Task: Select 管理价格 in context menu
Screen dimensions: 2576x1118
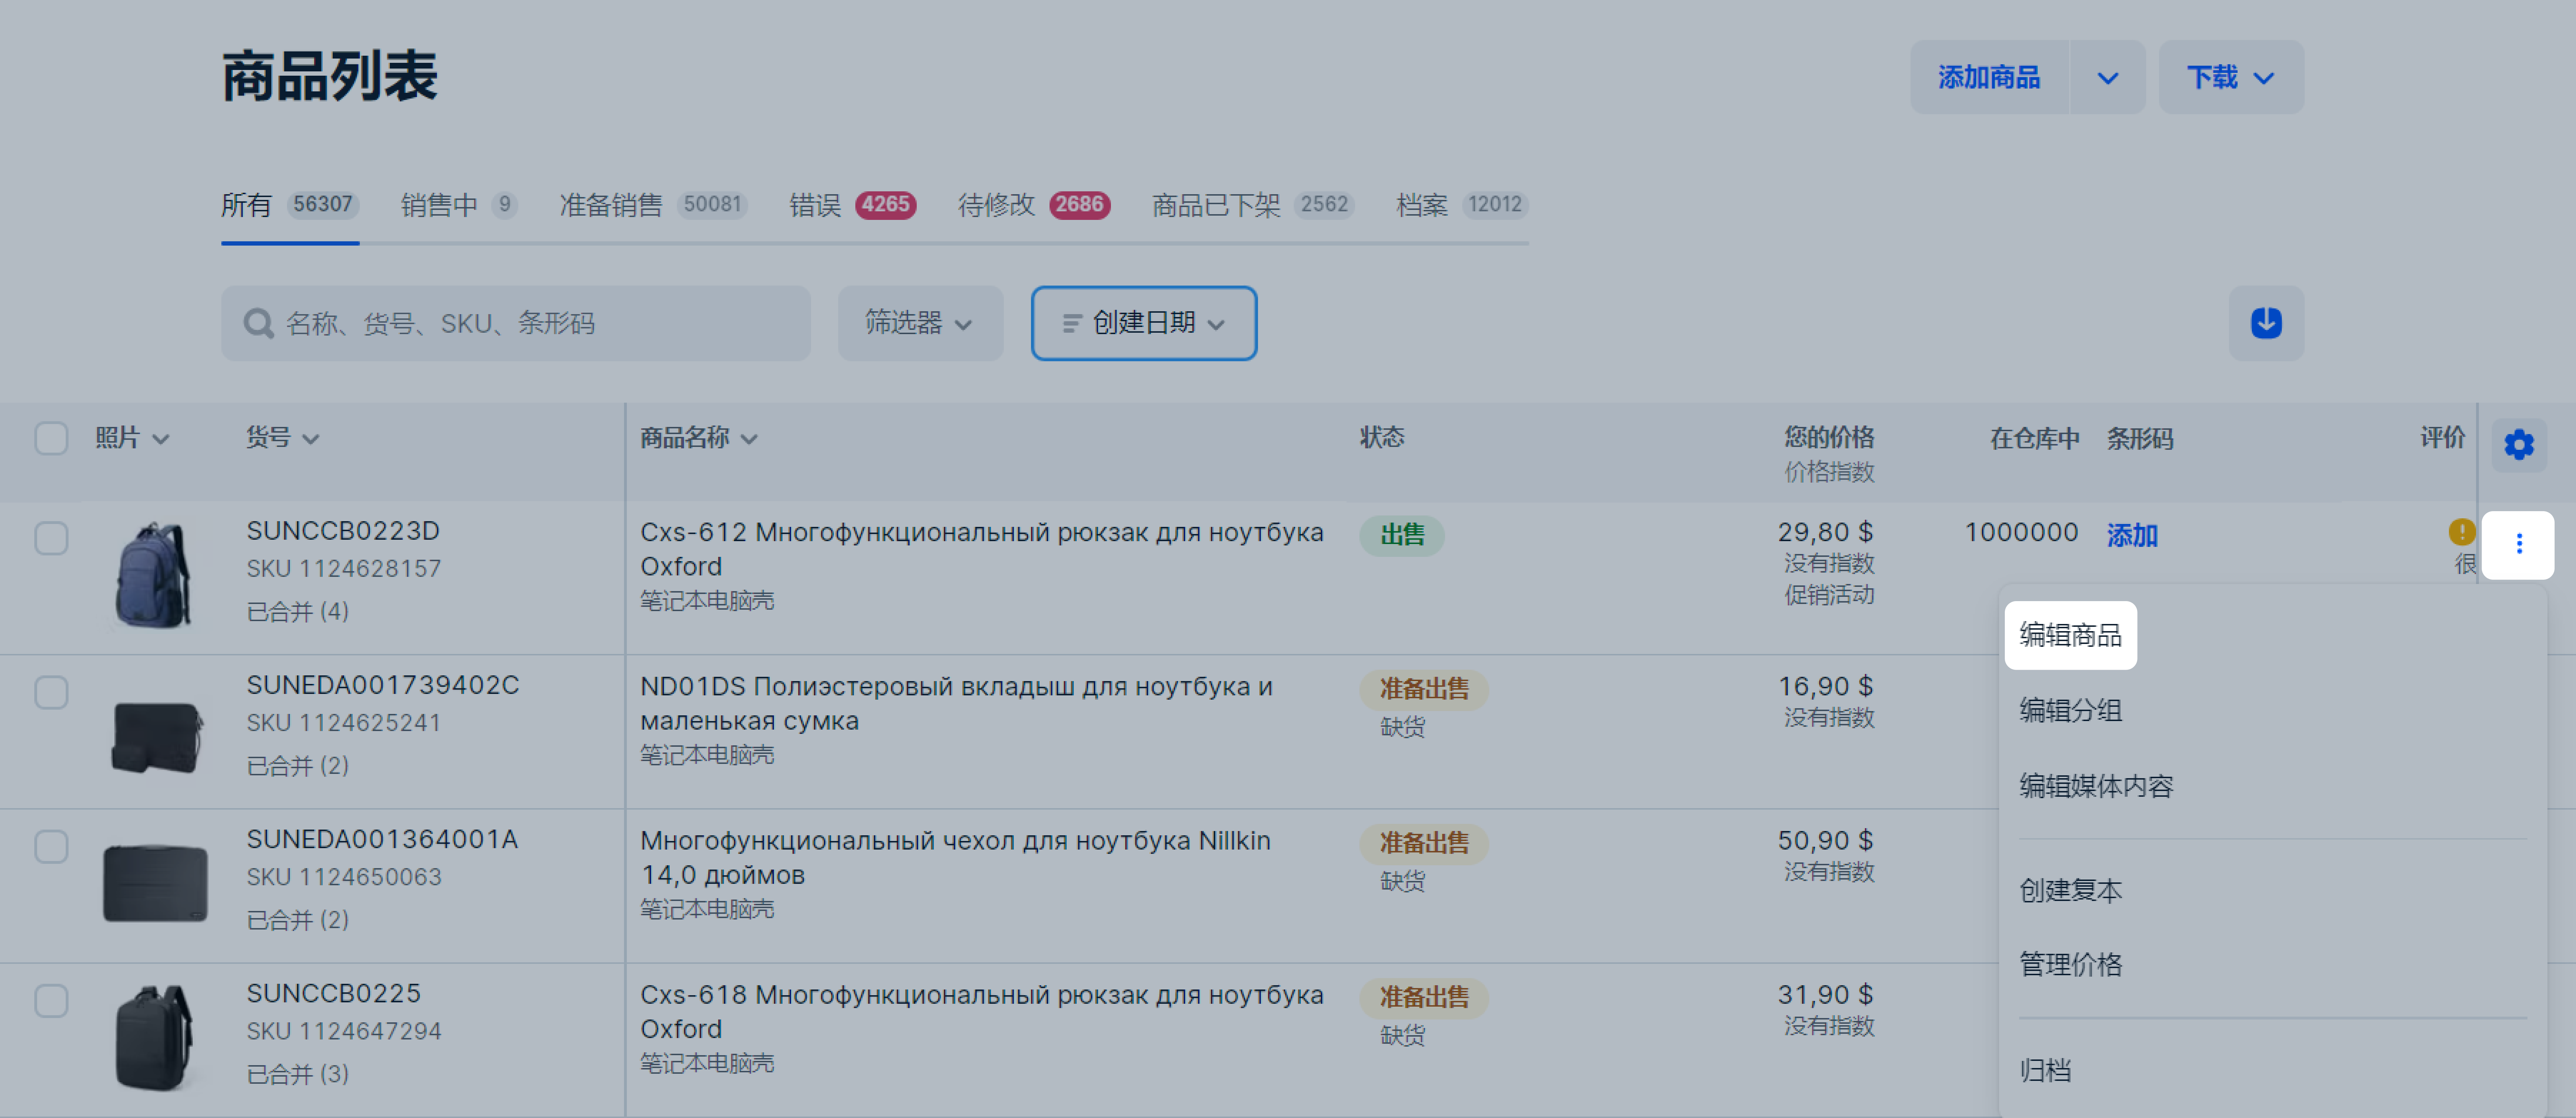Action: tap(2070, 965)
